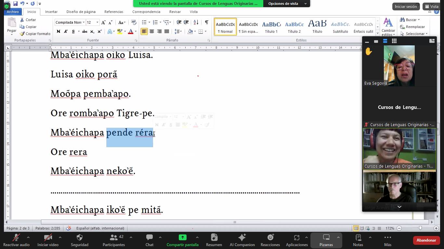Viewport: 444px width, 249px height.
Task: Open the font color swatch
Action: click(x=131, y=31)
